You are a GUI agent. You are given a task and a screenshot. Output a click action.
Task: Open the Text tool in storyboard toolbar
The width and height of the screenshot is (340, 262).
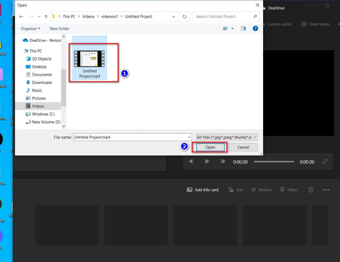pos(235,190)
